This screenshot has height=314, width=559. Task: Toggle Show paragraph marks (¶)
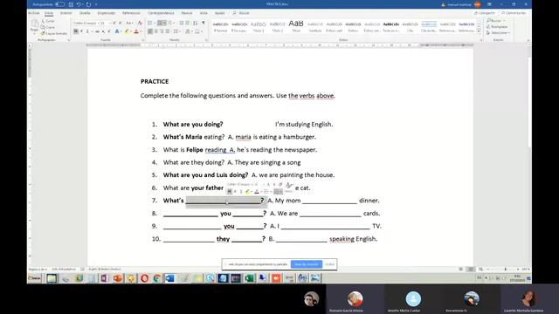(204, 24)
